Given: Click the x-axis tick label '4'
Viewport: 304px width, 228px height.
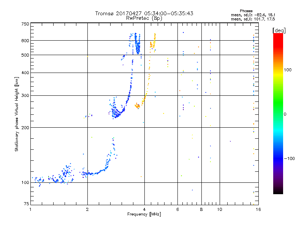Looking at the screenshot, I should pos(144,209).
